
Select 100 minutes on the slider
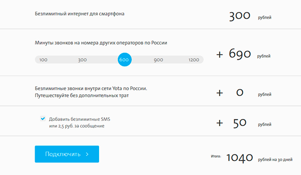pos(43,60)
